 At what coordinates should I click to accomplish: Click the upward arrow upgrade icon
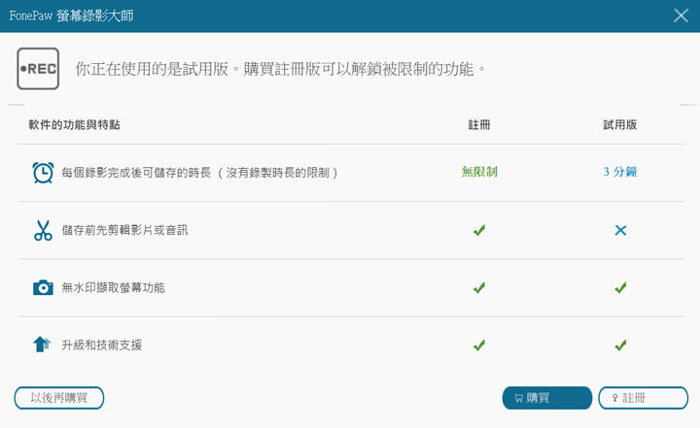click(42, 345)
